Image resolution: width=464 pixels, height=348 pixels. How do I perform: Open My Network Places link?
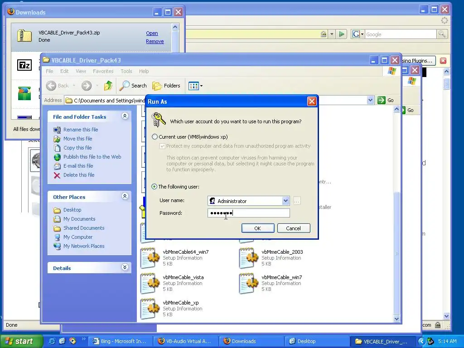pos(84,246)
